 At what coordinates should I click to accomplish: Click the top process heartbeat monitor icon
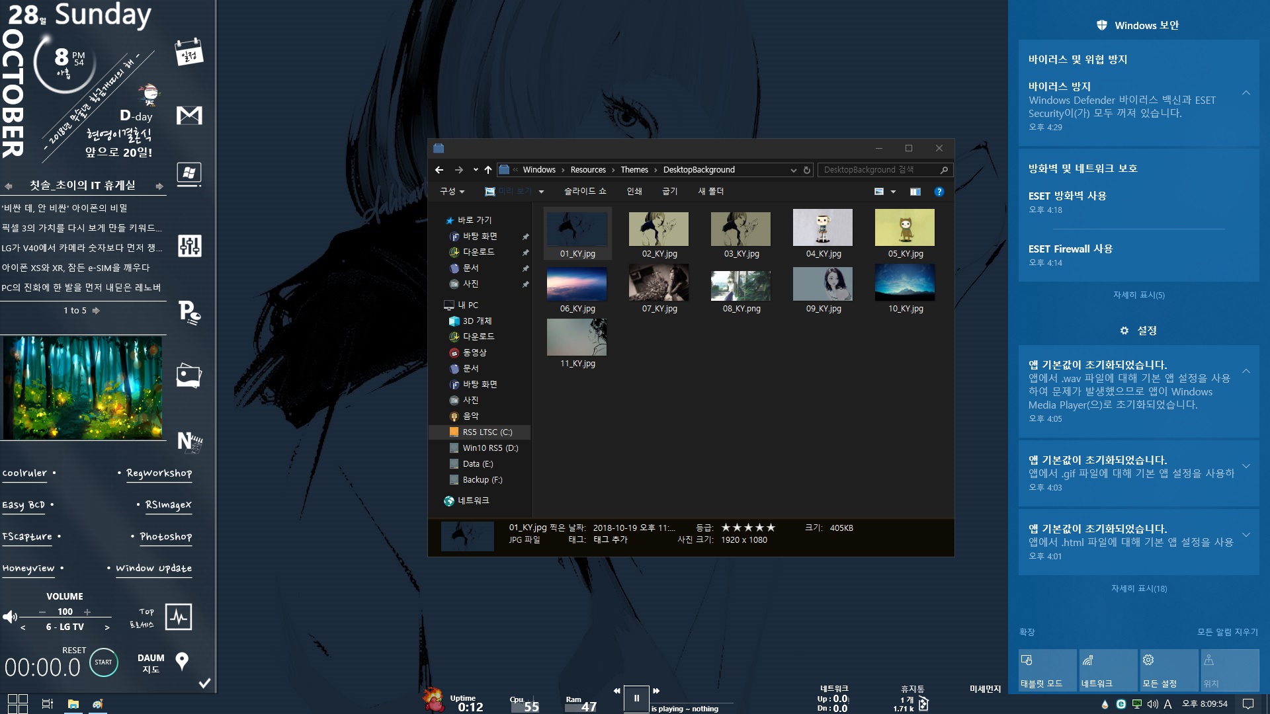[179, 617]
